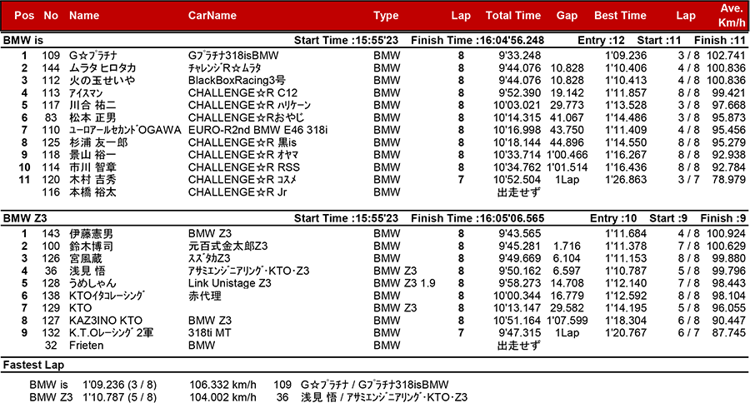
Task: Click best time 1'11.409
Action: point(626,130)
